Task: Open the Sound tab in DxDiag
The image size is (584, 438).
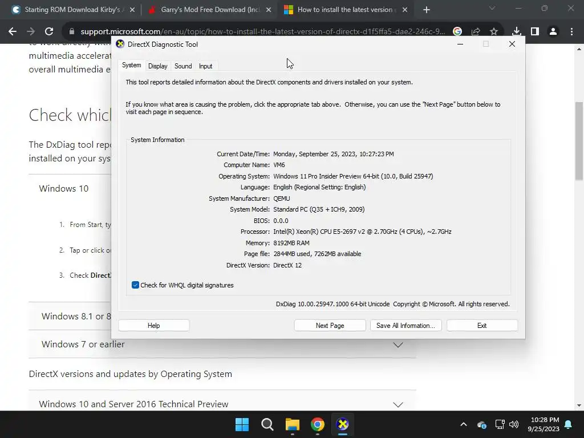Action: tap(183, 66)
